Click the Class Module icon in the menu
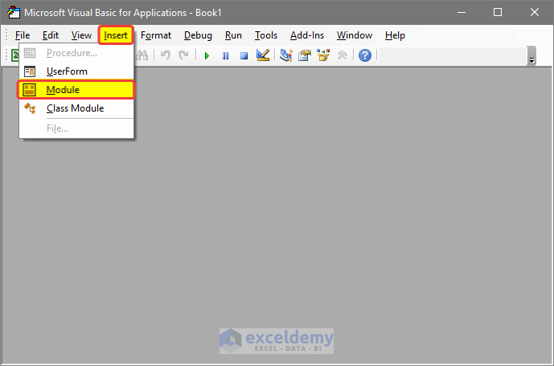554x366 pixels. click(30, 108)
